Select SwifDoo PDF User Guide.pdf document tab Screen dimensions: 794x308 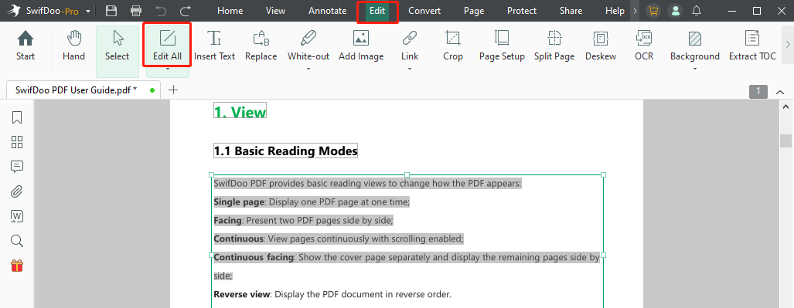tap(83, 90)
